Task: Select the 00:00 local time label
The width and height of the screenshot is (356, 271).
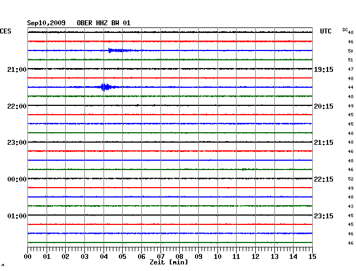Action: (x=17, y=179)
